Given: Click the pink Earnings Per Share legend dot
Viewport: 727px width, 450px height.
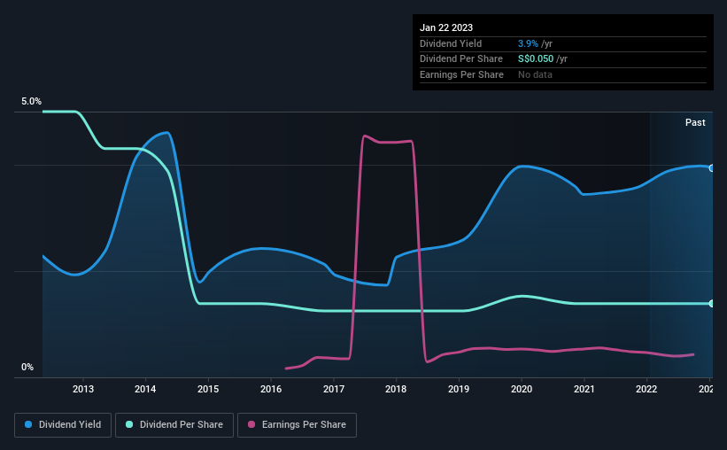Looking at the screenshot, I should pos(251,424).
